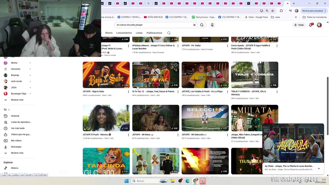This screenshot has height=185, width=329.
Task: Open options for Como Queda video
Action: click(x=277, y=46)
